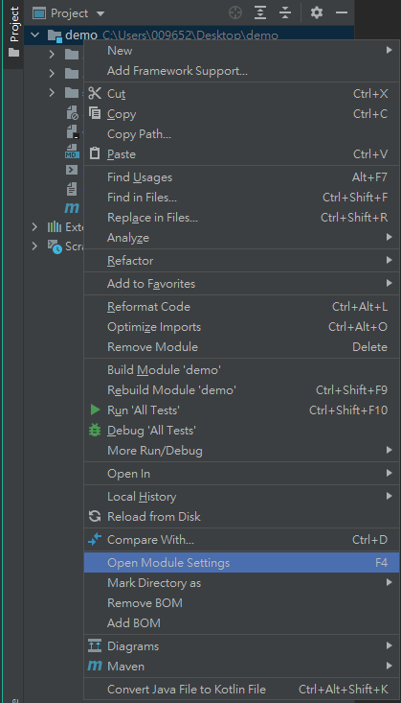Image resolution: width=401 pixels, height=703 pixels.
Task: Click the green Run 'All Tests' arrow icon
Action: (x=95, y=410)
